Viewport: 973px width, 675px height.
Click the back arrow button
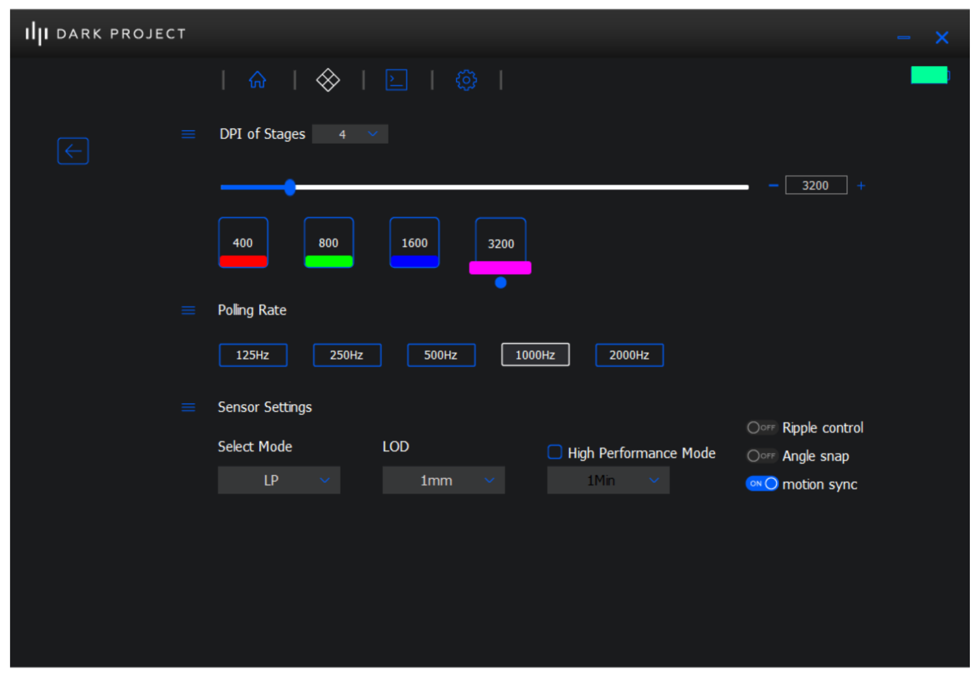point(73,151)
